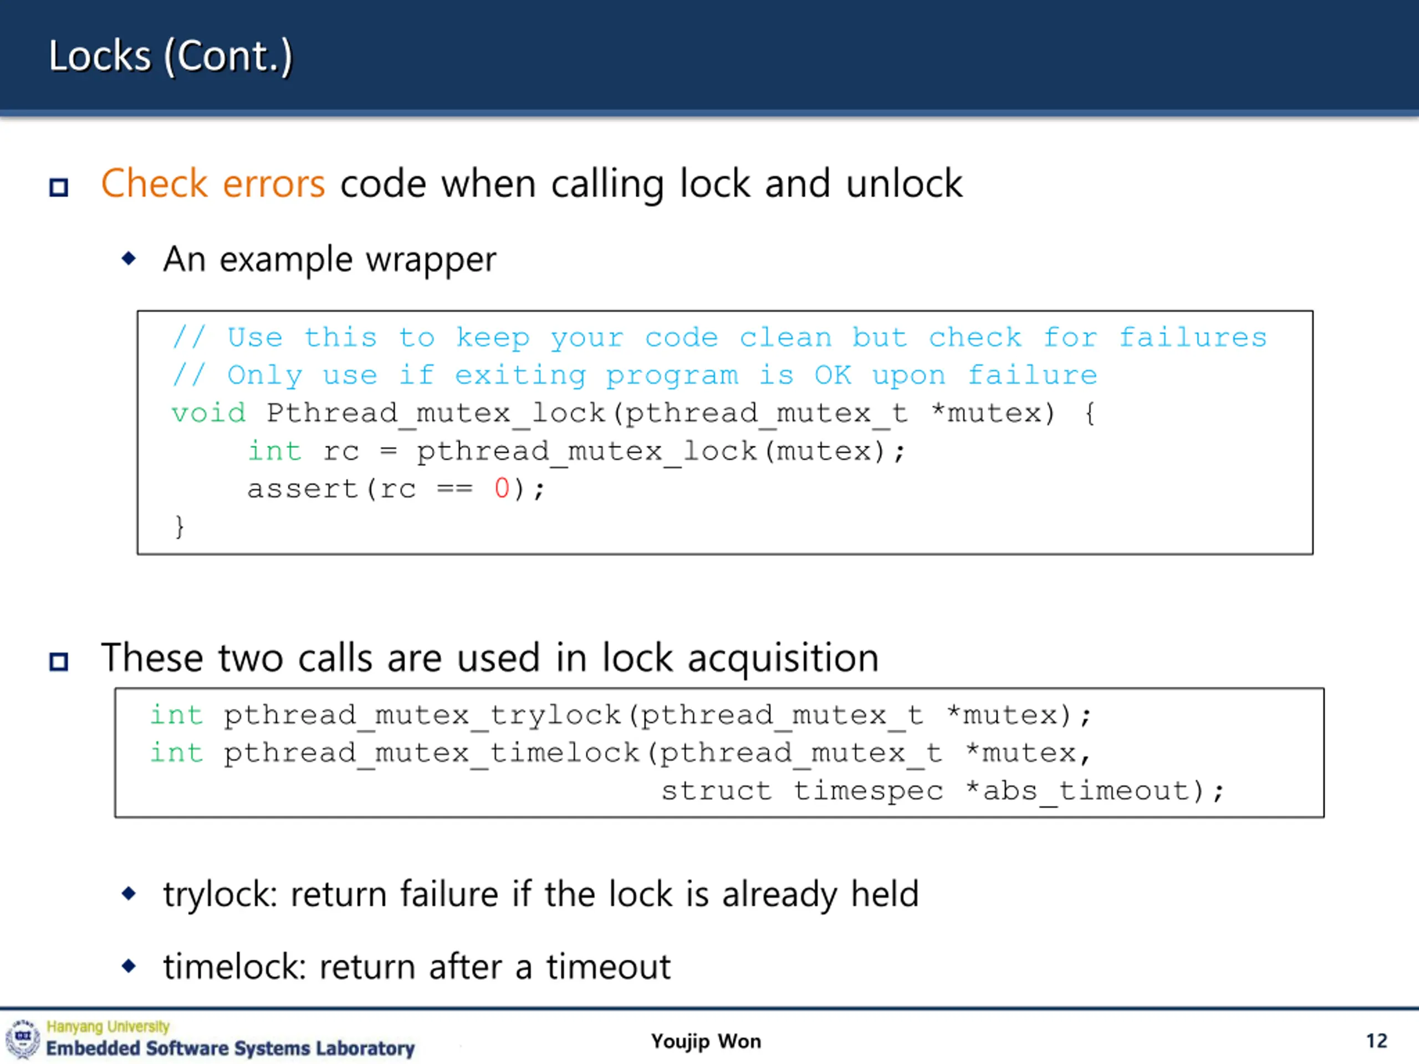
Task: Click the slide number 12
Action: (1377, 1040)
